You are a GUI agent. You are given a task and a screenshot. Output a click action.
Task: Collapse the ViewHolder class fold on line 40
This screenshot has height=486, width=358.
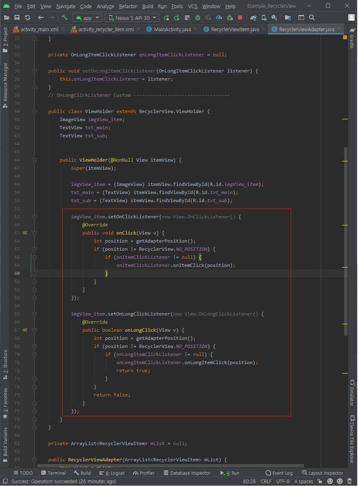34,111
